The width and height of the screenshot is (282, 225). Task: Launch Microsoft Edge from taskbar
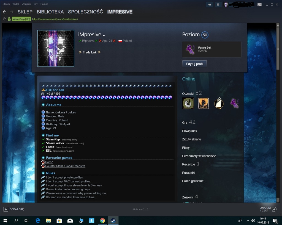(x=37, y=221)
